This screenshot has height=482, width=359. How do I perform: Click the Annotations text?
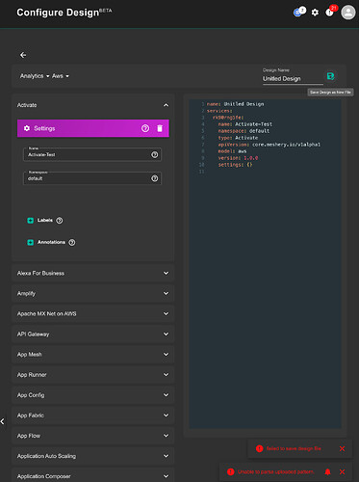[51, 242]
